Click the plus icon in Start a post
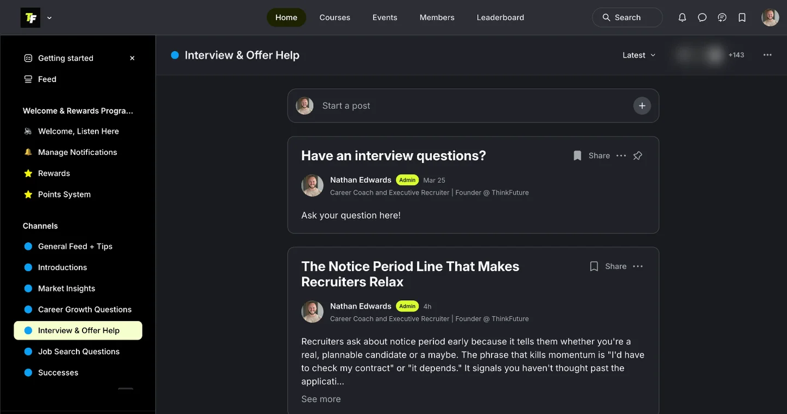Viewport: 787px width, 414px height. [642, 106]
